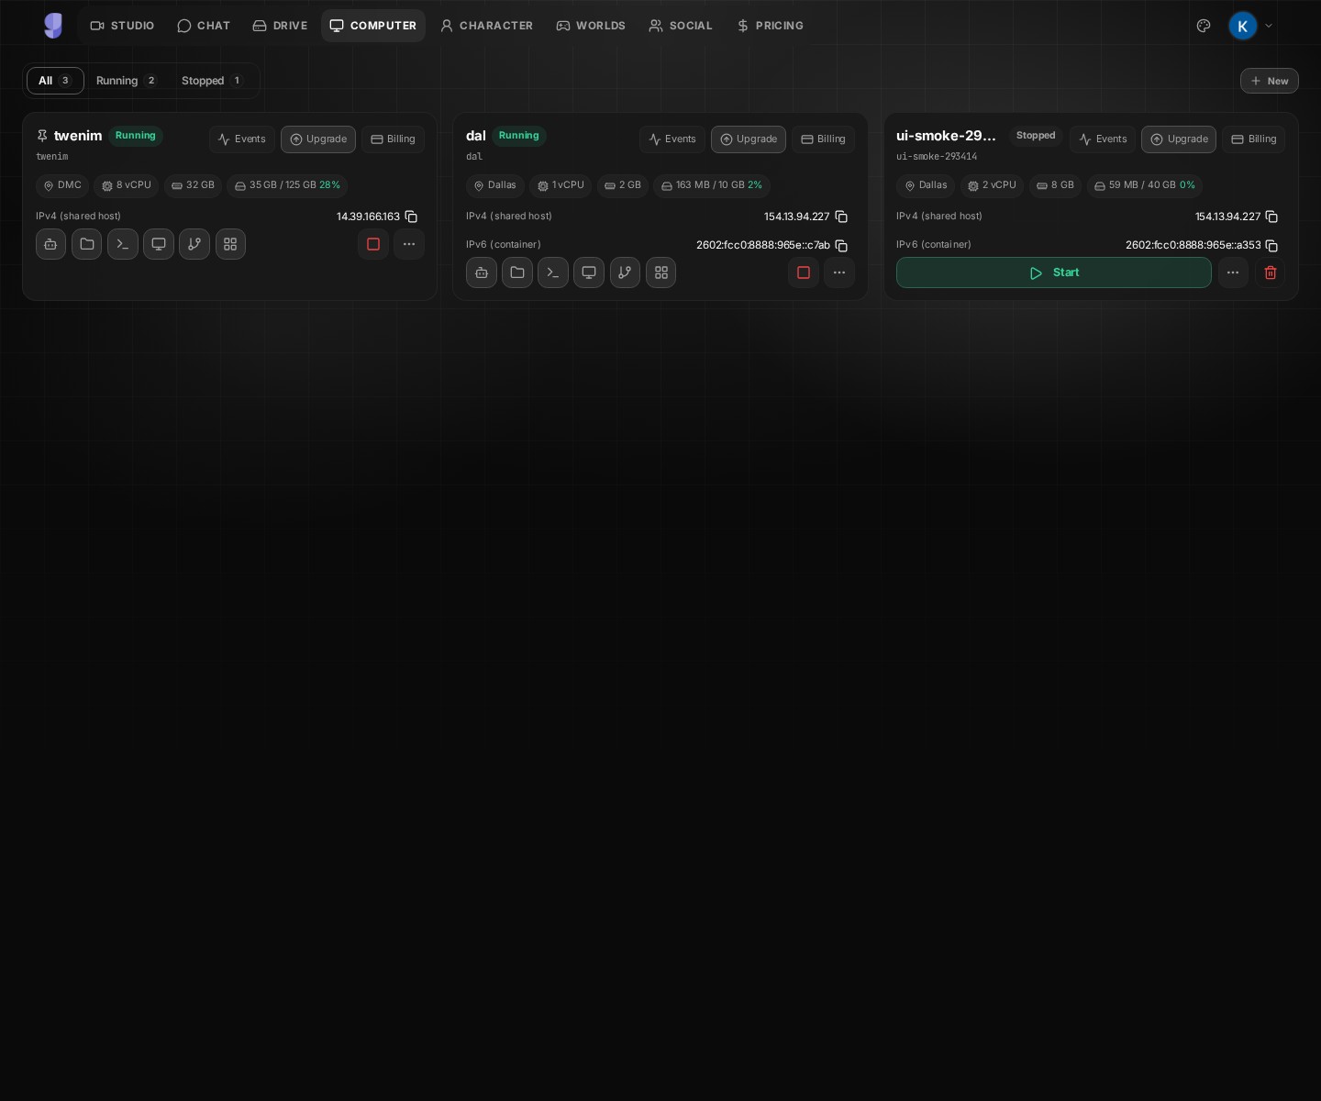
Task: Start the stopped ui-smoke-293414 computer
Action: [x=1053, y=272]
